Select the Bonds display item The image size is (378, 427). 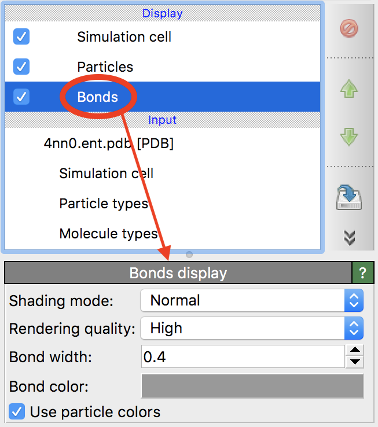pyautogui.click(x=97, y=97)
